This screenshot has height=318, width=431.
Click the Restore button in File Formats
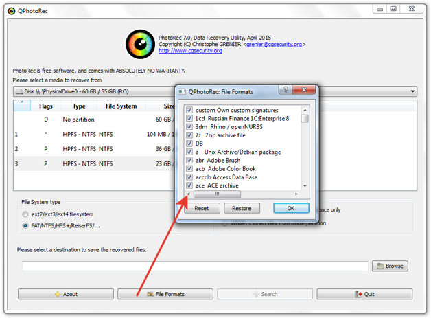click(242, 208)
